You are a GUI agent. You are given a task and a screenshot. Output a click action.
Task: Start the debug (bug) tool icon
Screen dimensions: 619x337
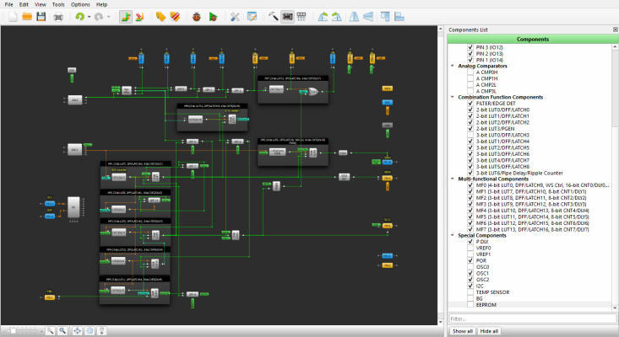pyautogui.click(x=195, y=17)
